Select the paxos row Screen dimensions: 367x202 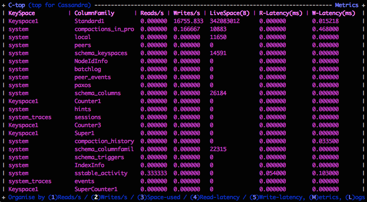point(183,85)
